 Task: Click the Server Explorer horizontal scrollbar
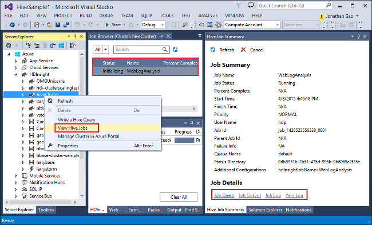pyautogui.click(x=40, y=202)
